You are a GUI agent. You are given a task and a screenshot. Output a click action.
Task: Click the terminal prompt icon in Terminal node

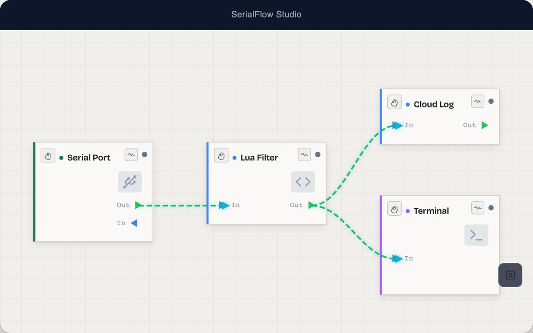tap(476, 235)
